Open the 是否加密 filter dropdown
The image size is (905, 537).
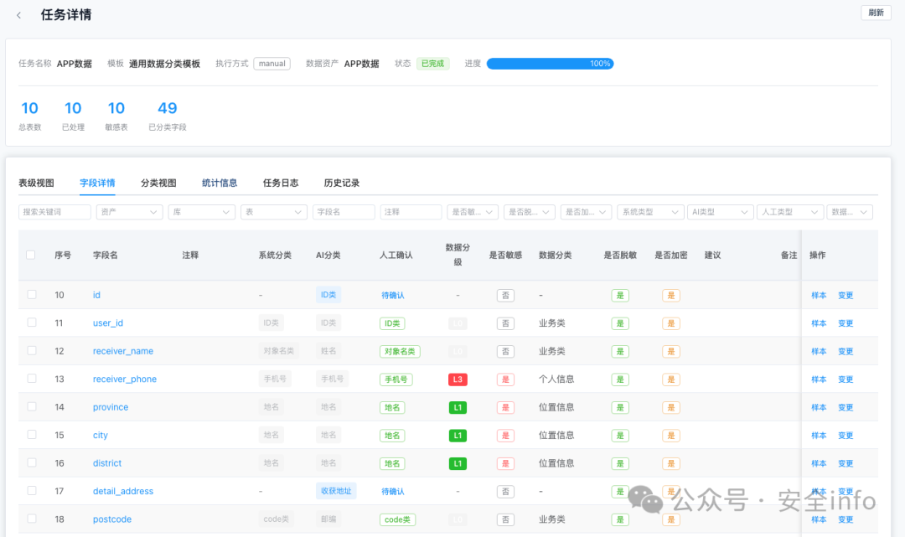click(586, 212)
